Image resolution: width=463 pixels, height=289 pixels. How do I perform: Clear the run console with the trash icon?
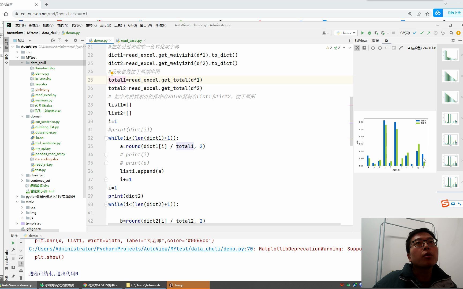[x=21, y=278]
